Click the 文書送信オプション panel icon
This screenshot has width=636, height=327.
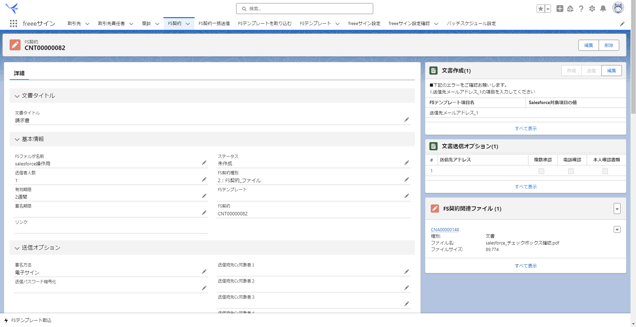433,146
